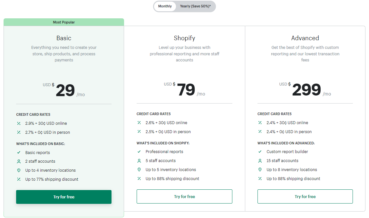Click the percent icon beside 77% shipping discount

(x=18, y=179)
